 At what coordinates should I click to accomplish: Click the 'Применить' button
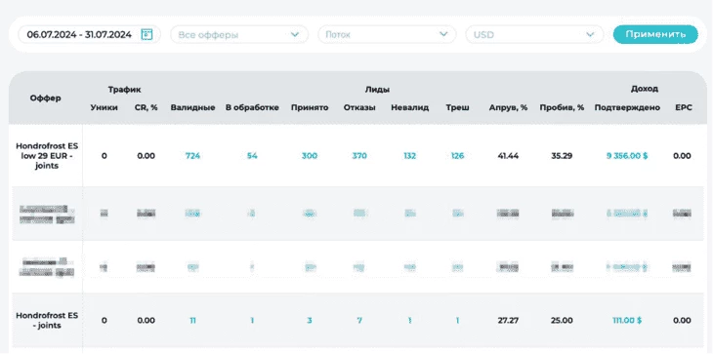click(655, 34)
